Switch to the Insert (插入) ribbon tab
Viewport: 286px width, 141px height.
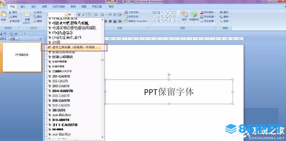tap(23, 6)
